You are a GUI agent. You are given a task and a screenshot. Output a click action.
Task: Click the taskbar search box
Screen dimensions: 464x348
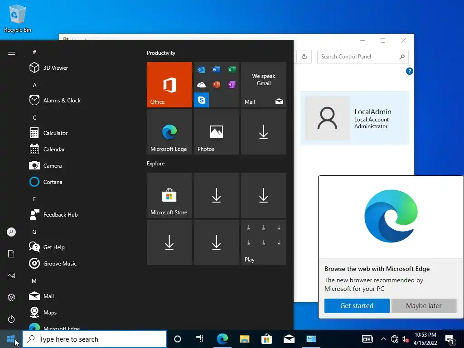[x=94, y=339]
